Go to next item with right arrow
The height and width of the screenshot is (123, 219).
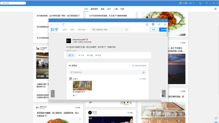[x=163, y=94]
